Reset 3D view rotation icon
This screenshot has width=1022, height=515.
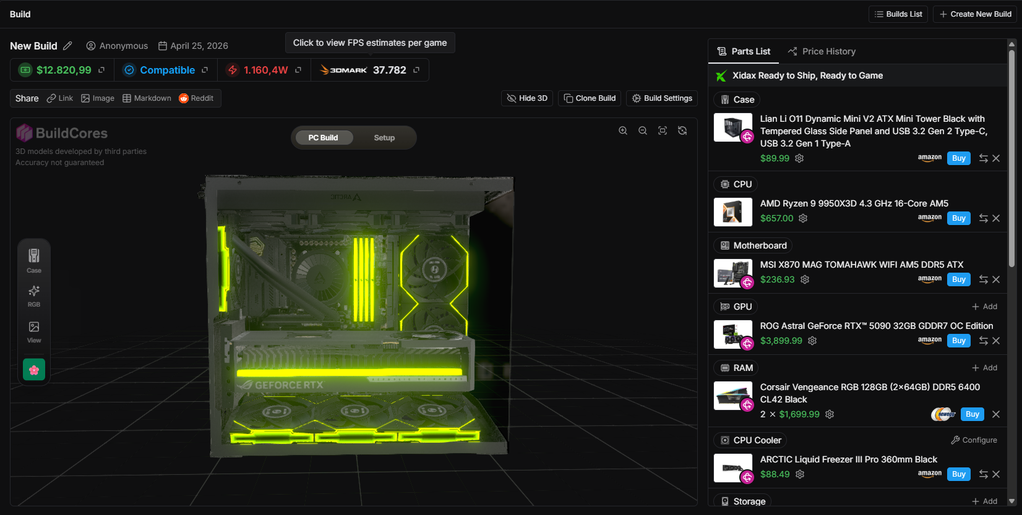pos(682,130)
